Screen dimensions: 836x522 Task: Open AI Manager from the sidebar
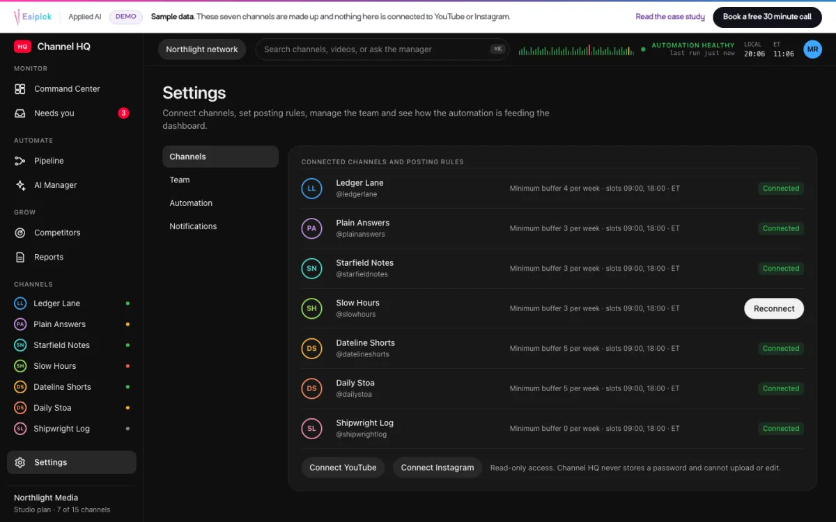(72, 185)
